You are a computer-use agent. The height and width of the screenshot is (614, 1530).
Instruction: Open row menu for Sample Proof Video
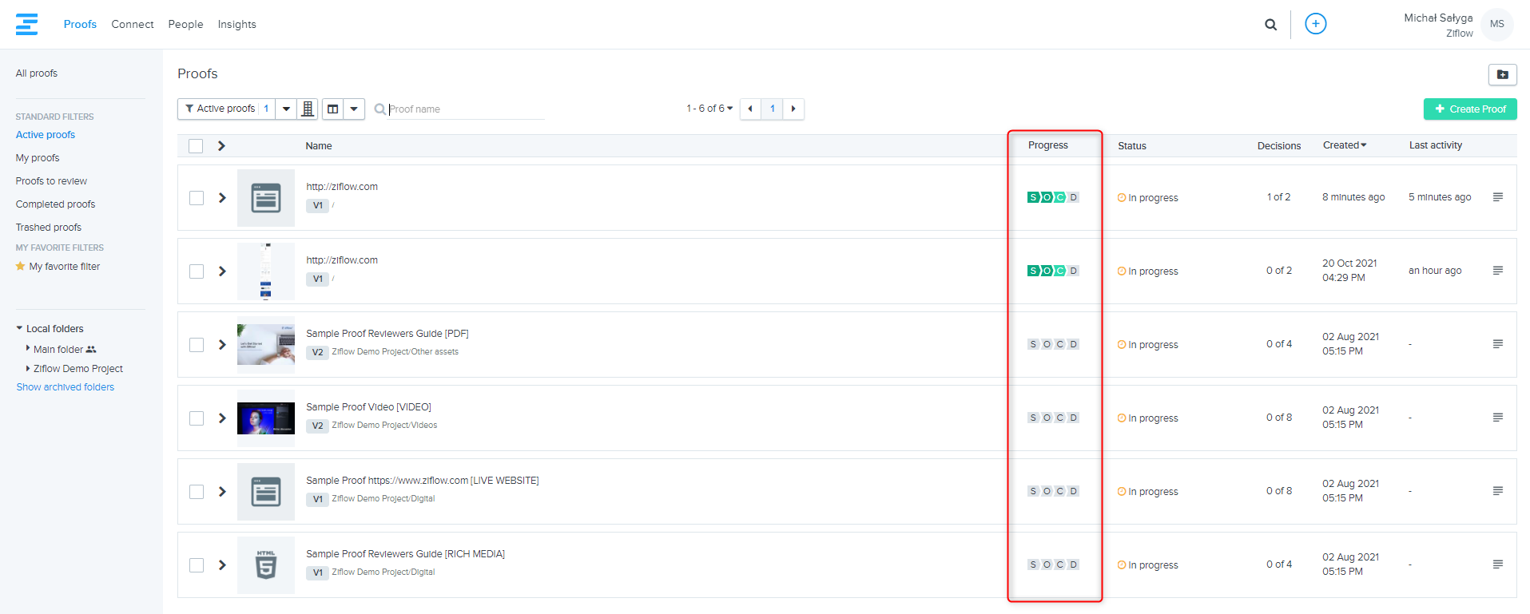click(x=1497, y=418)
